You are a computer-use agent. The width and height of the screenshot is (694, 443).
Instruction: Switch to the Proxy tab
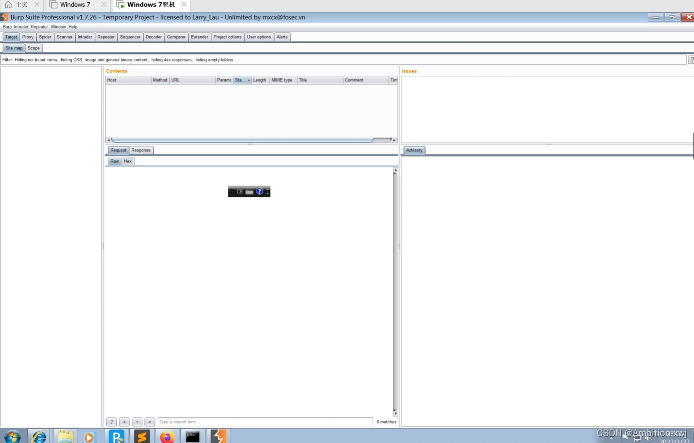28,37
